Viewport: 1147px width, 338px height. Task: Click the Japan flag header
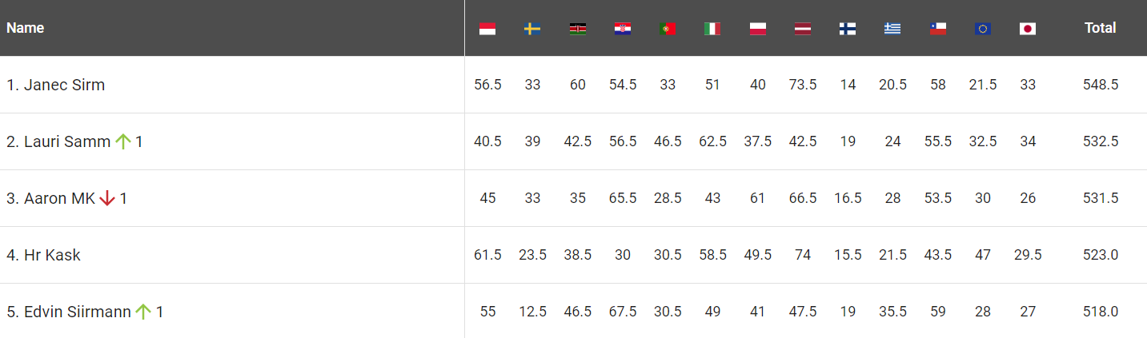pos(1028,29)
